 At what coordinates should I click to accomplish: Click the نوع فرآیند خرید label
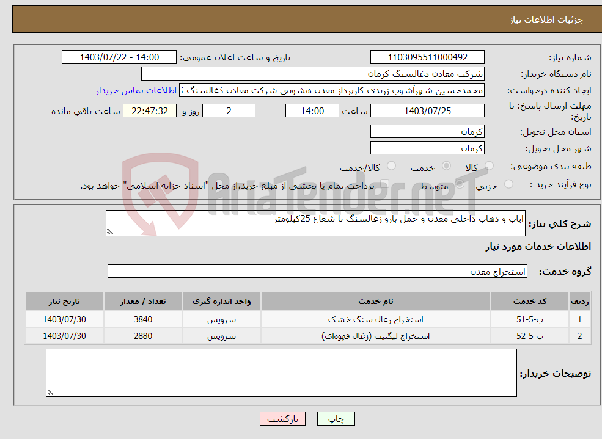coord(560,185)
